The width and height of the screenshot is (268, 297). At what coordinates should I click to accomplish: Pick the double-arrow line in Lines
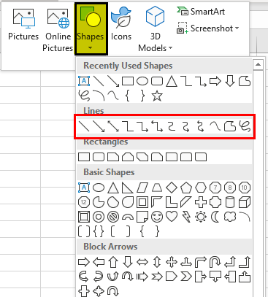pyautogui.click(x=113, y=126)
